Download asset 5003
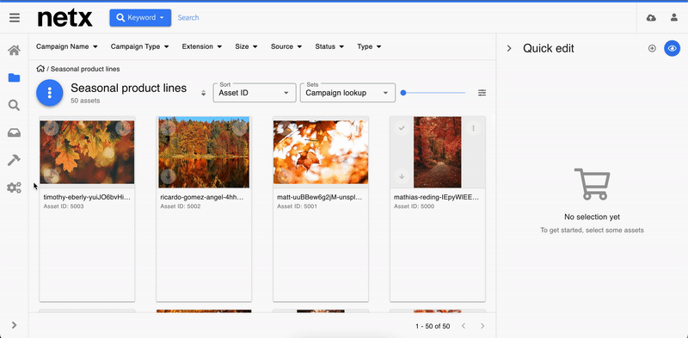Screen dimensions: 688x338 coord(52,176)
